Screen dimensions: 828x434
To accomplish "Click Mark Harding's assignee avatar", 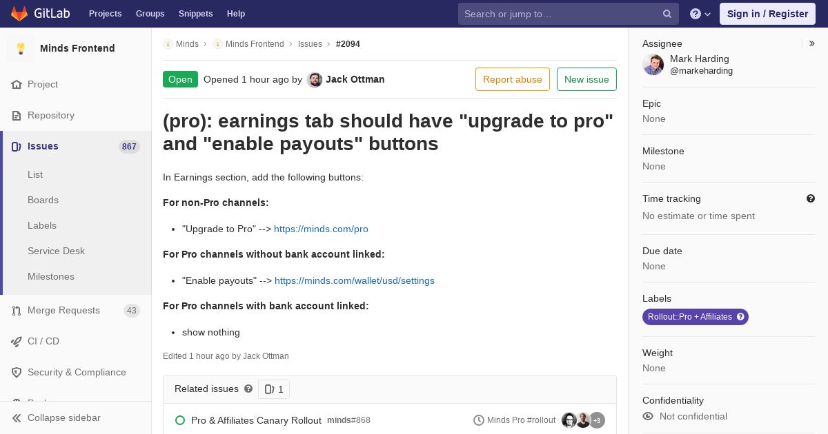I will [x=653, y=65].
